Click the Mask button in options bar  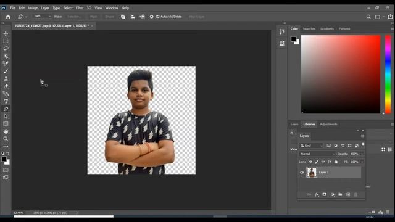tap(93, 17)
